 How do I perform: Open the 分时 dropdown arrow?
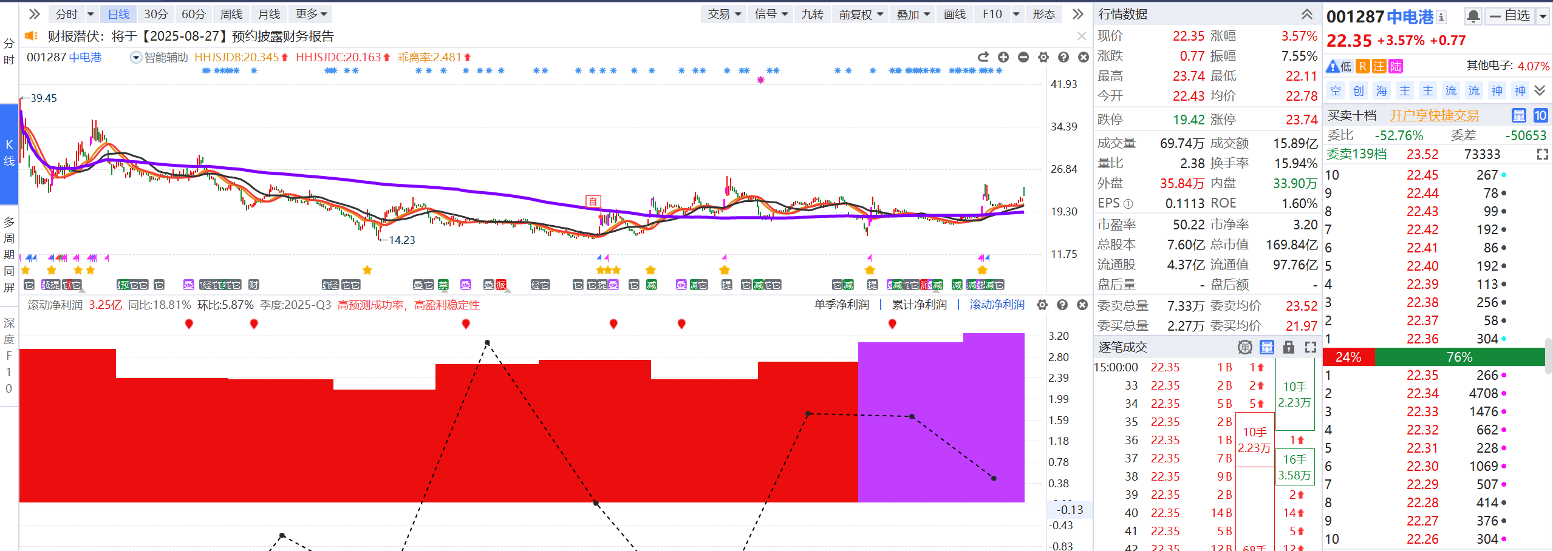point(90,14)
